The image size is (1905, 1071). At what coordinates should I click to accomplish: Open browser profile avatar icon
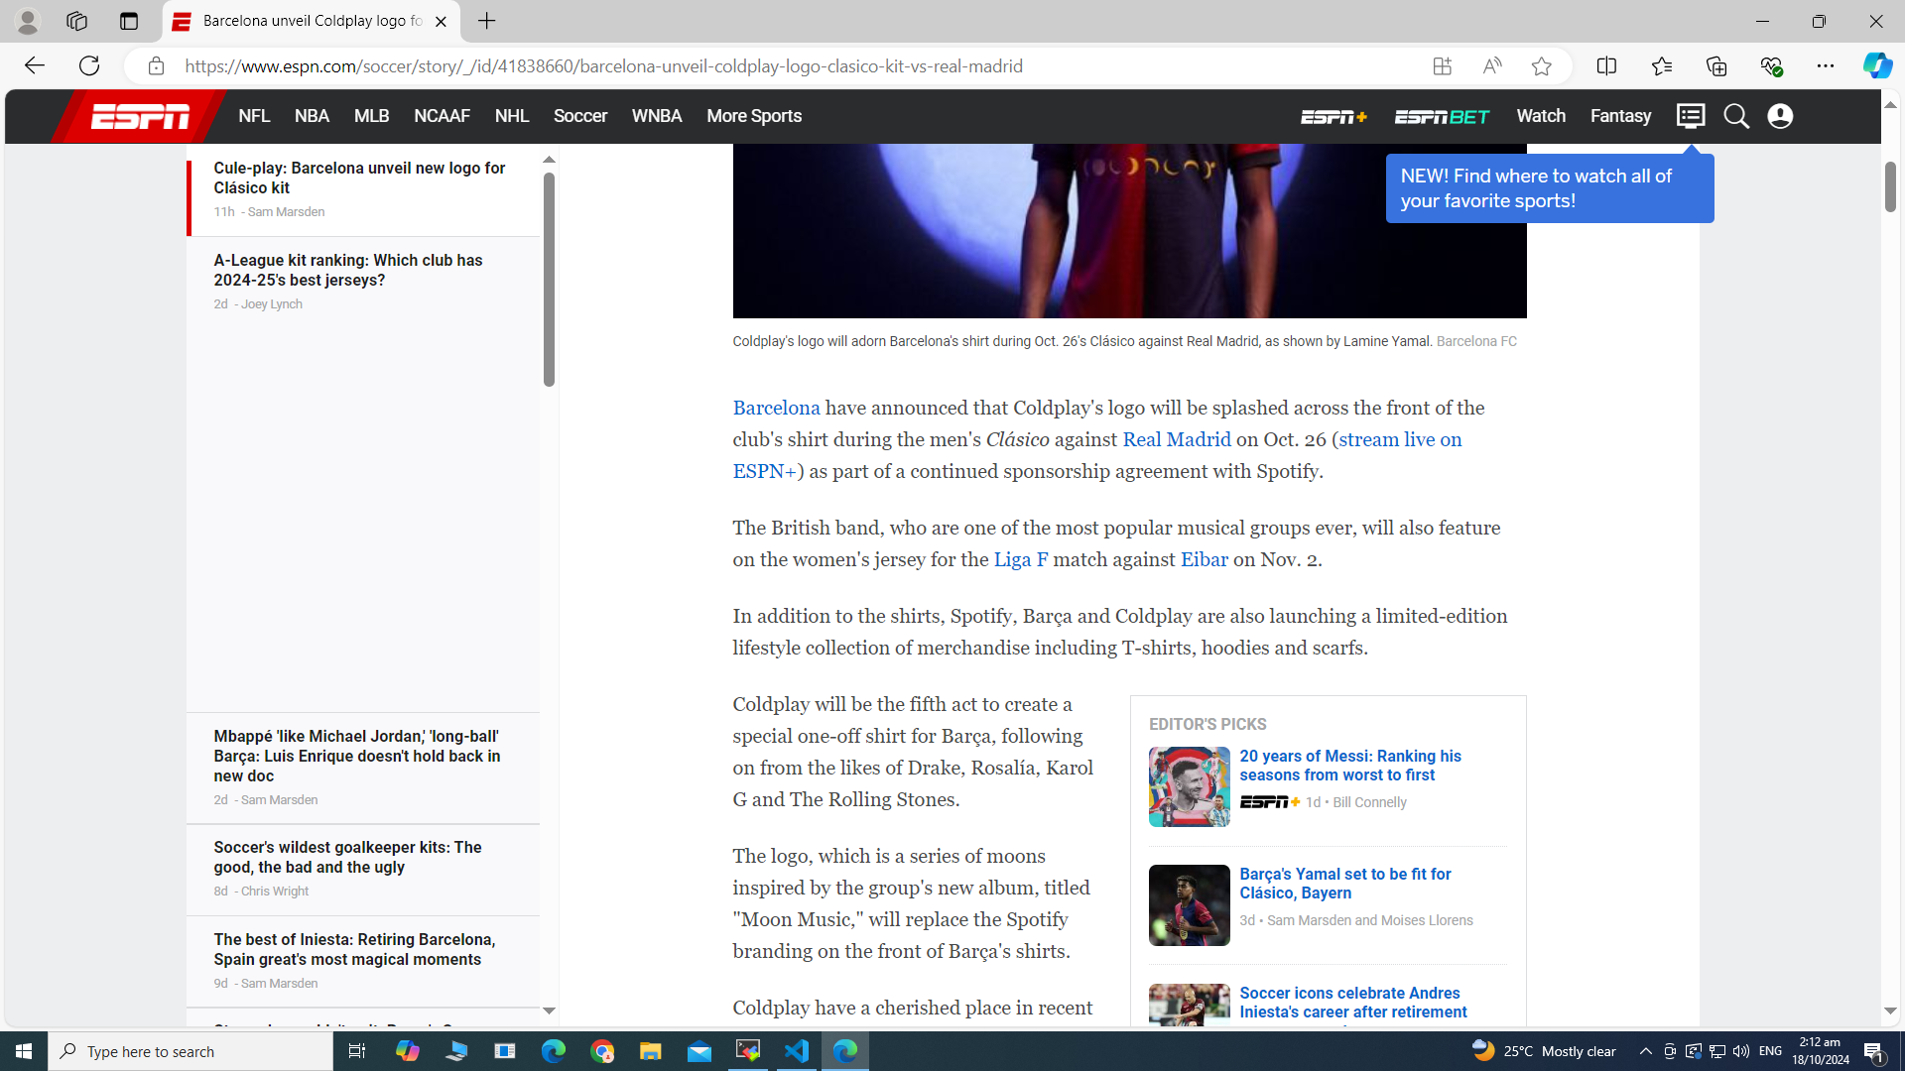click(28, 21)
